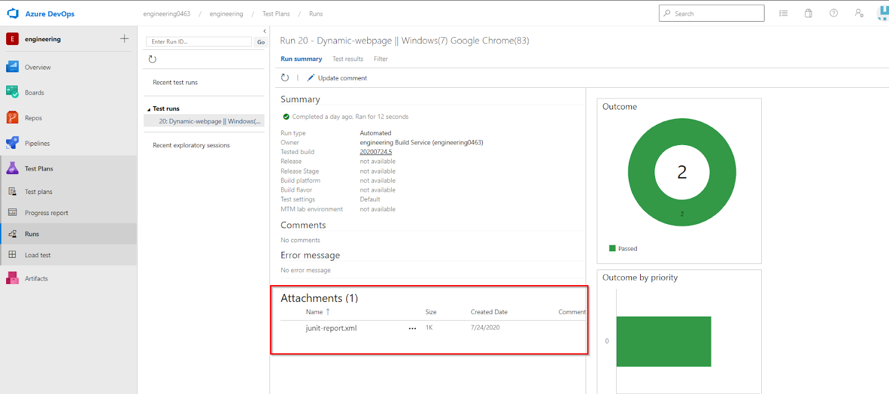The height and width of the screenshot is (394, 889).
Task: Click the Created Date column header
Action: tap(489, 312)
